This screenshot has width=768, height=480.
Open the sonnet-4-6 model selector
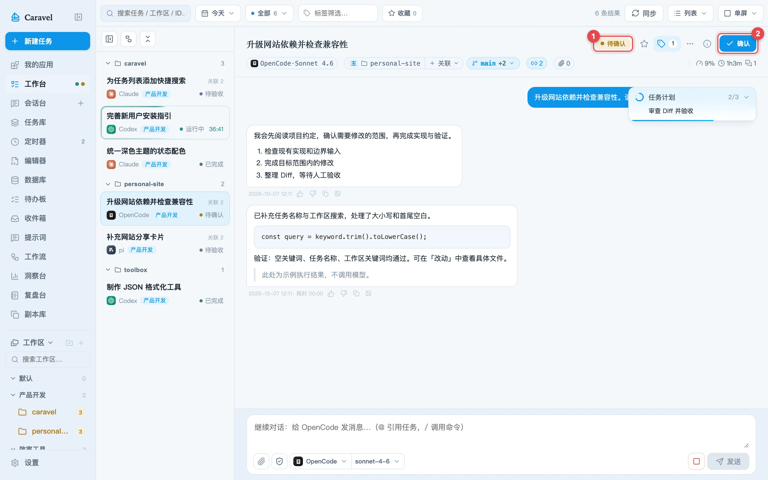(x=377, y=461)
